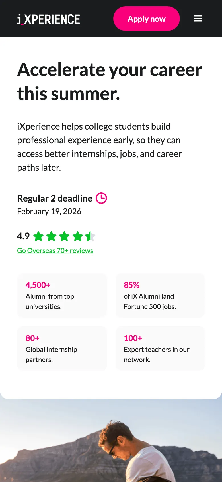Click the half-filled fifth star

click(x=91, y=236)
